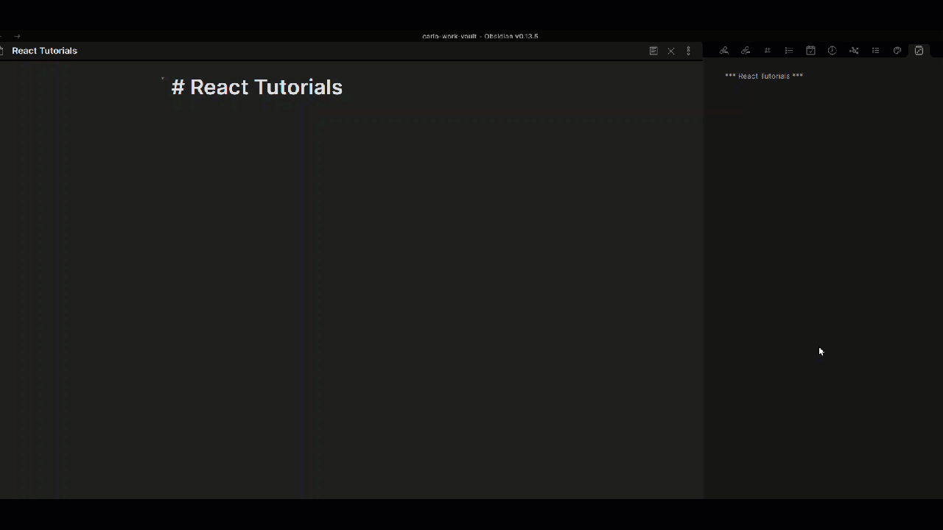The width and height of the screenshot is (943, 530).
Task: Collapse the React Tutorials heading fold arrow
Action: pos(163,79)
